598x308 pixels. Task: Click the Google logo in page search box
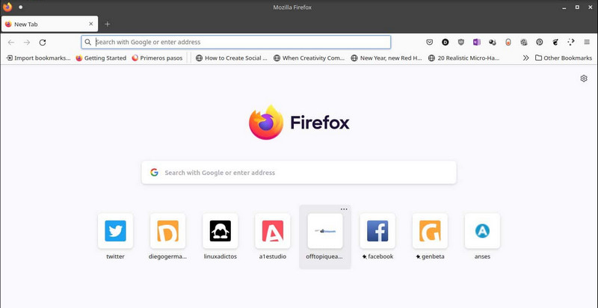click(154, 172)
